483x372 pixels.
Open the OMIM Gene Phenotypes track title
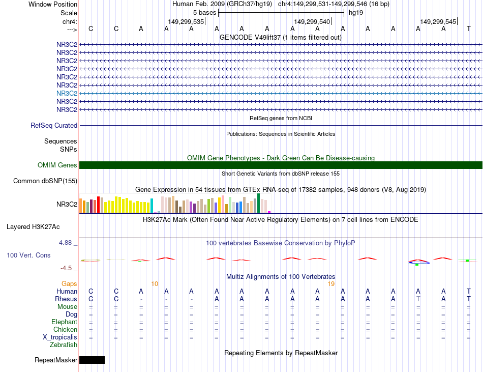281,158
